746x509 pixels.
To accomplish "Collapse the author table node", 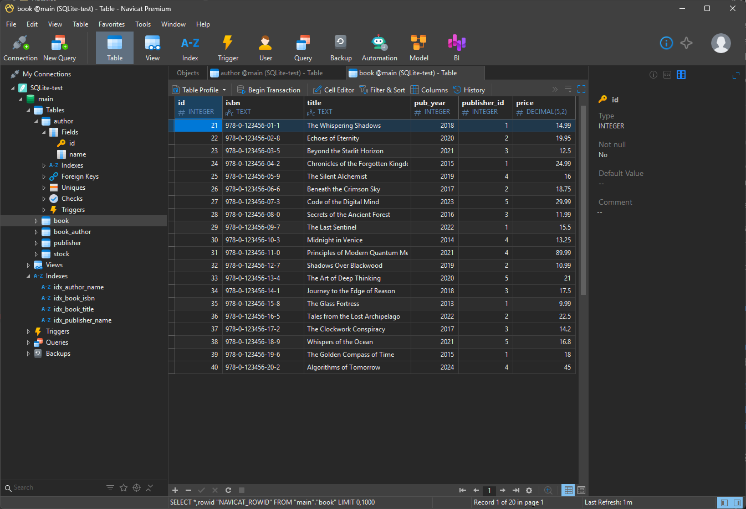I will coord(36,121).
